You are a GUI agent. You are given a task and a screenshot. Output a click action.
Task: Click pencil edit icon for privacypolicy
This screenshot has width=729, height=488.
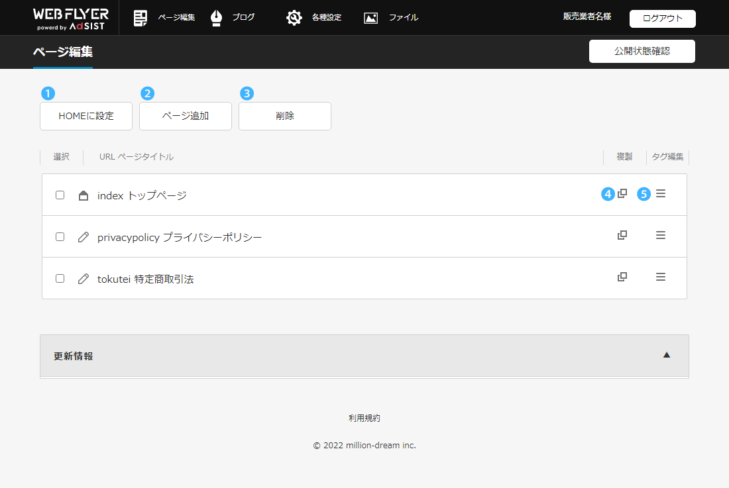[83, 237]
